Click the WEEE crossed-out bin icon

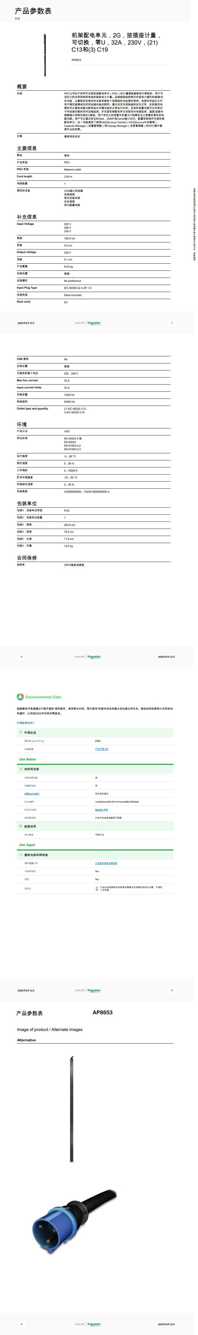97,888
